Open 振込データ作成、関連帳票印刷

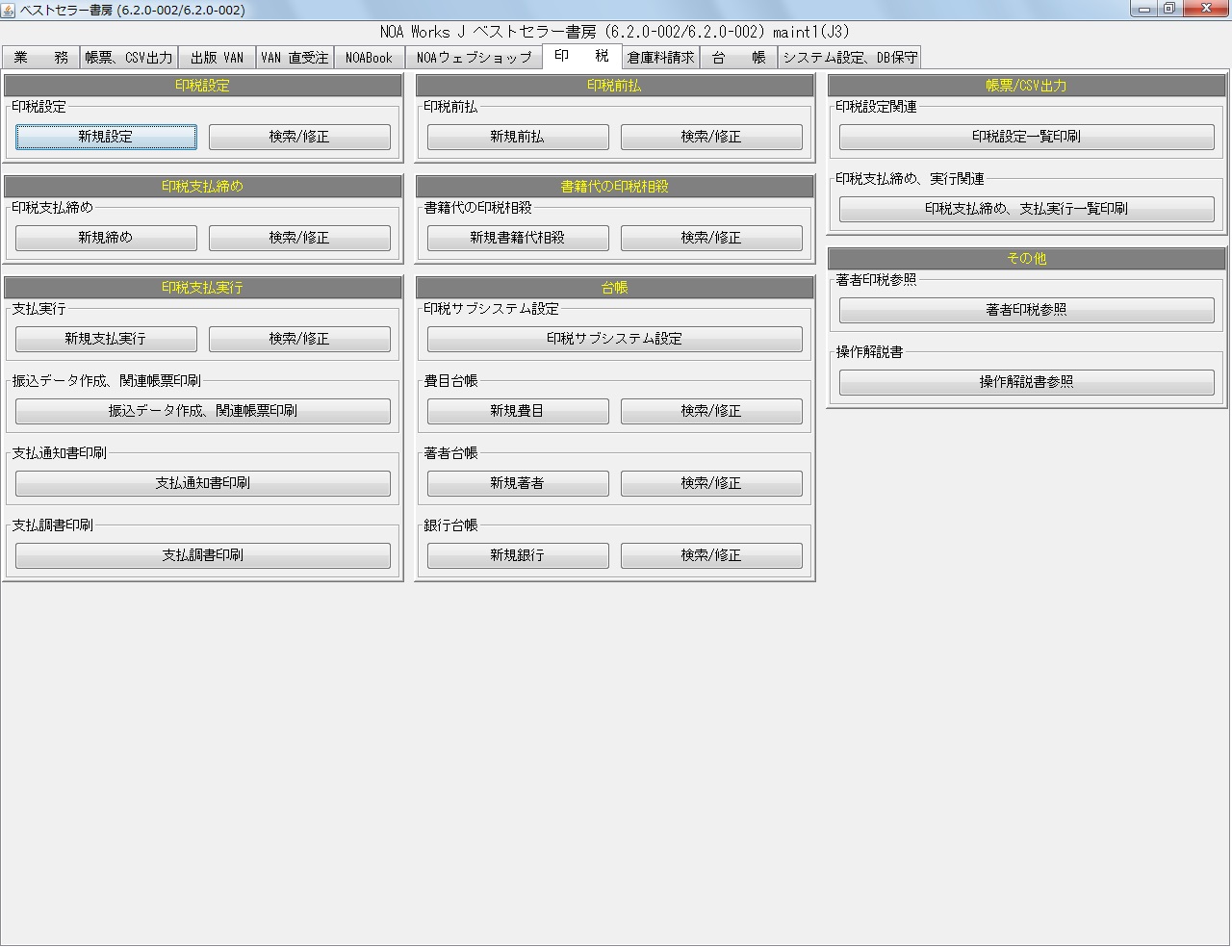tap(203, 411)
